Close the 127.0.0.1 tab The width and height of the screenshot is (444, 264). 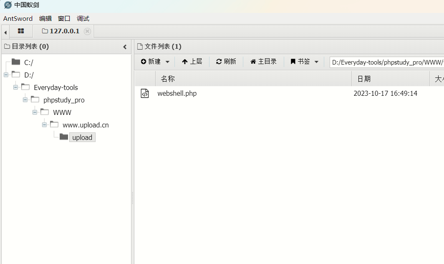click(87, 31)
